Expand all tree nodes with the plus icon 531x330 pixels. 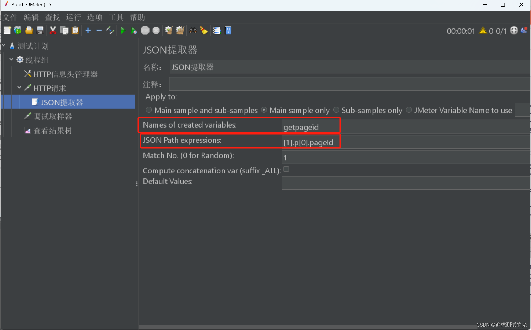click(88, 31)
